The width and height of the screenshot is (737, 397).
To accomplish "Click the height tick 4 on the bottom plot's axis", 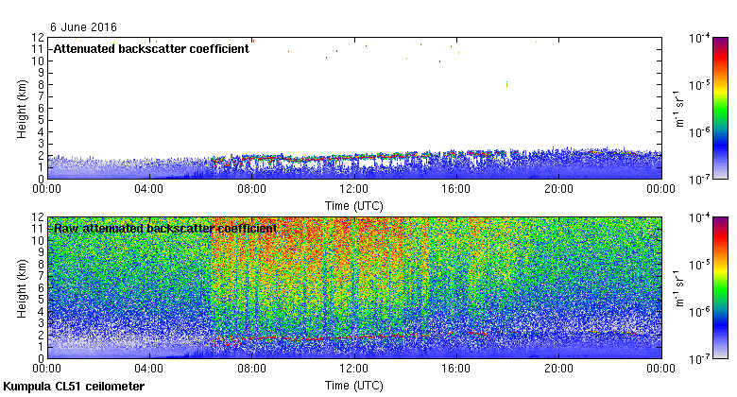I will [x=42, y=311].
